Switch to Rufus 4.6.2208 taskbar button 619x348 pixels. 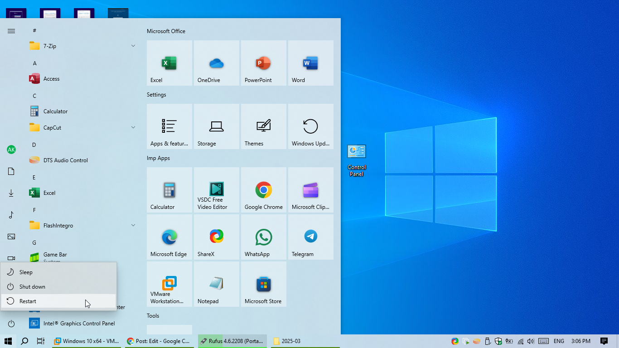[232, 341]
